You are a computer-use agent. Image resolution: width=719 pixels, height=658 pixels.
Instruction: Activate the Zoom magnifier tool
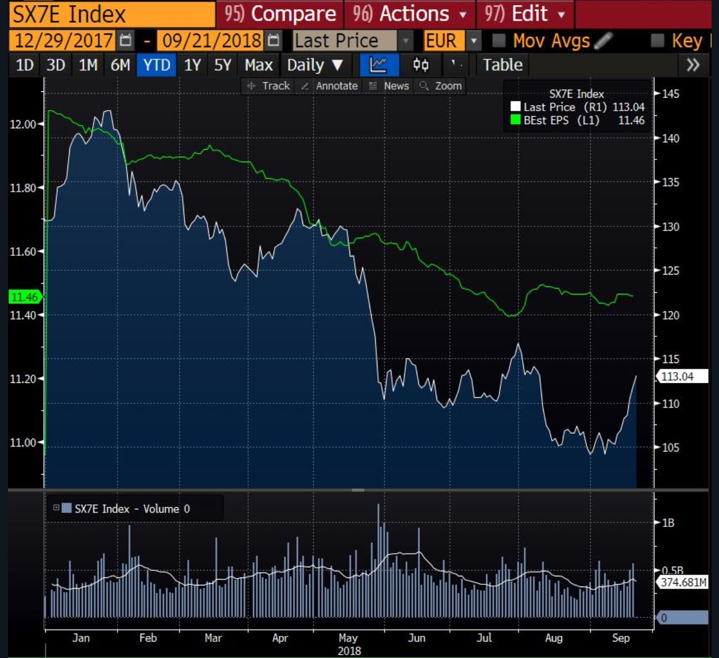tap(441, 86)
